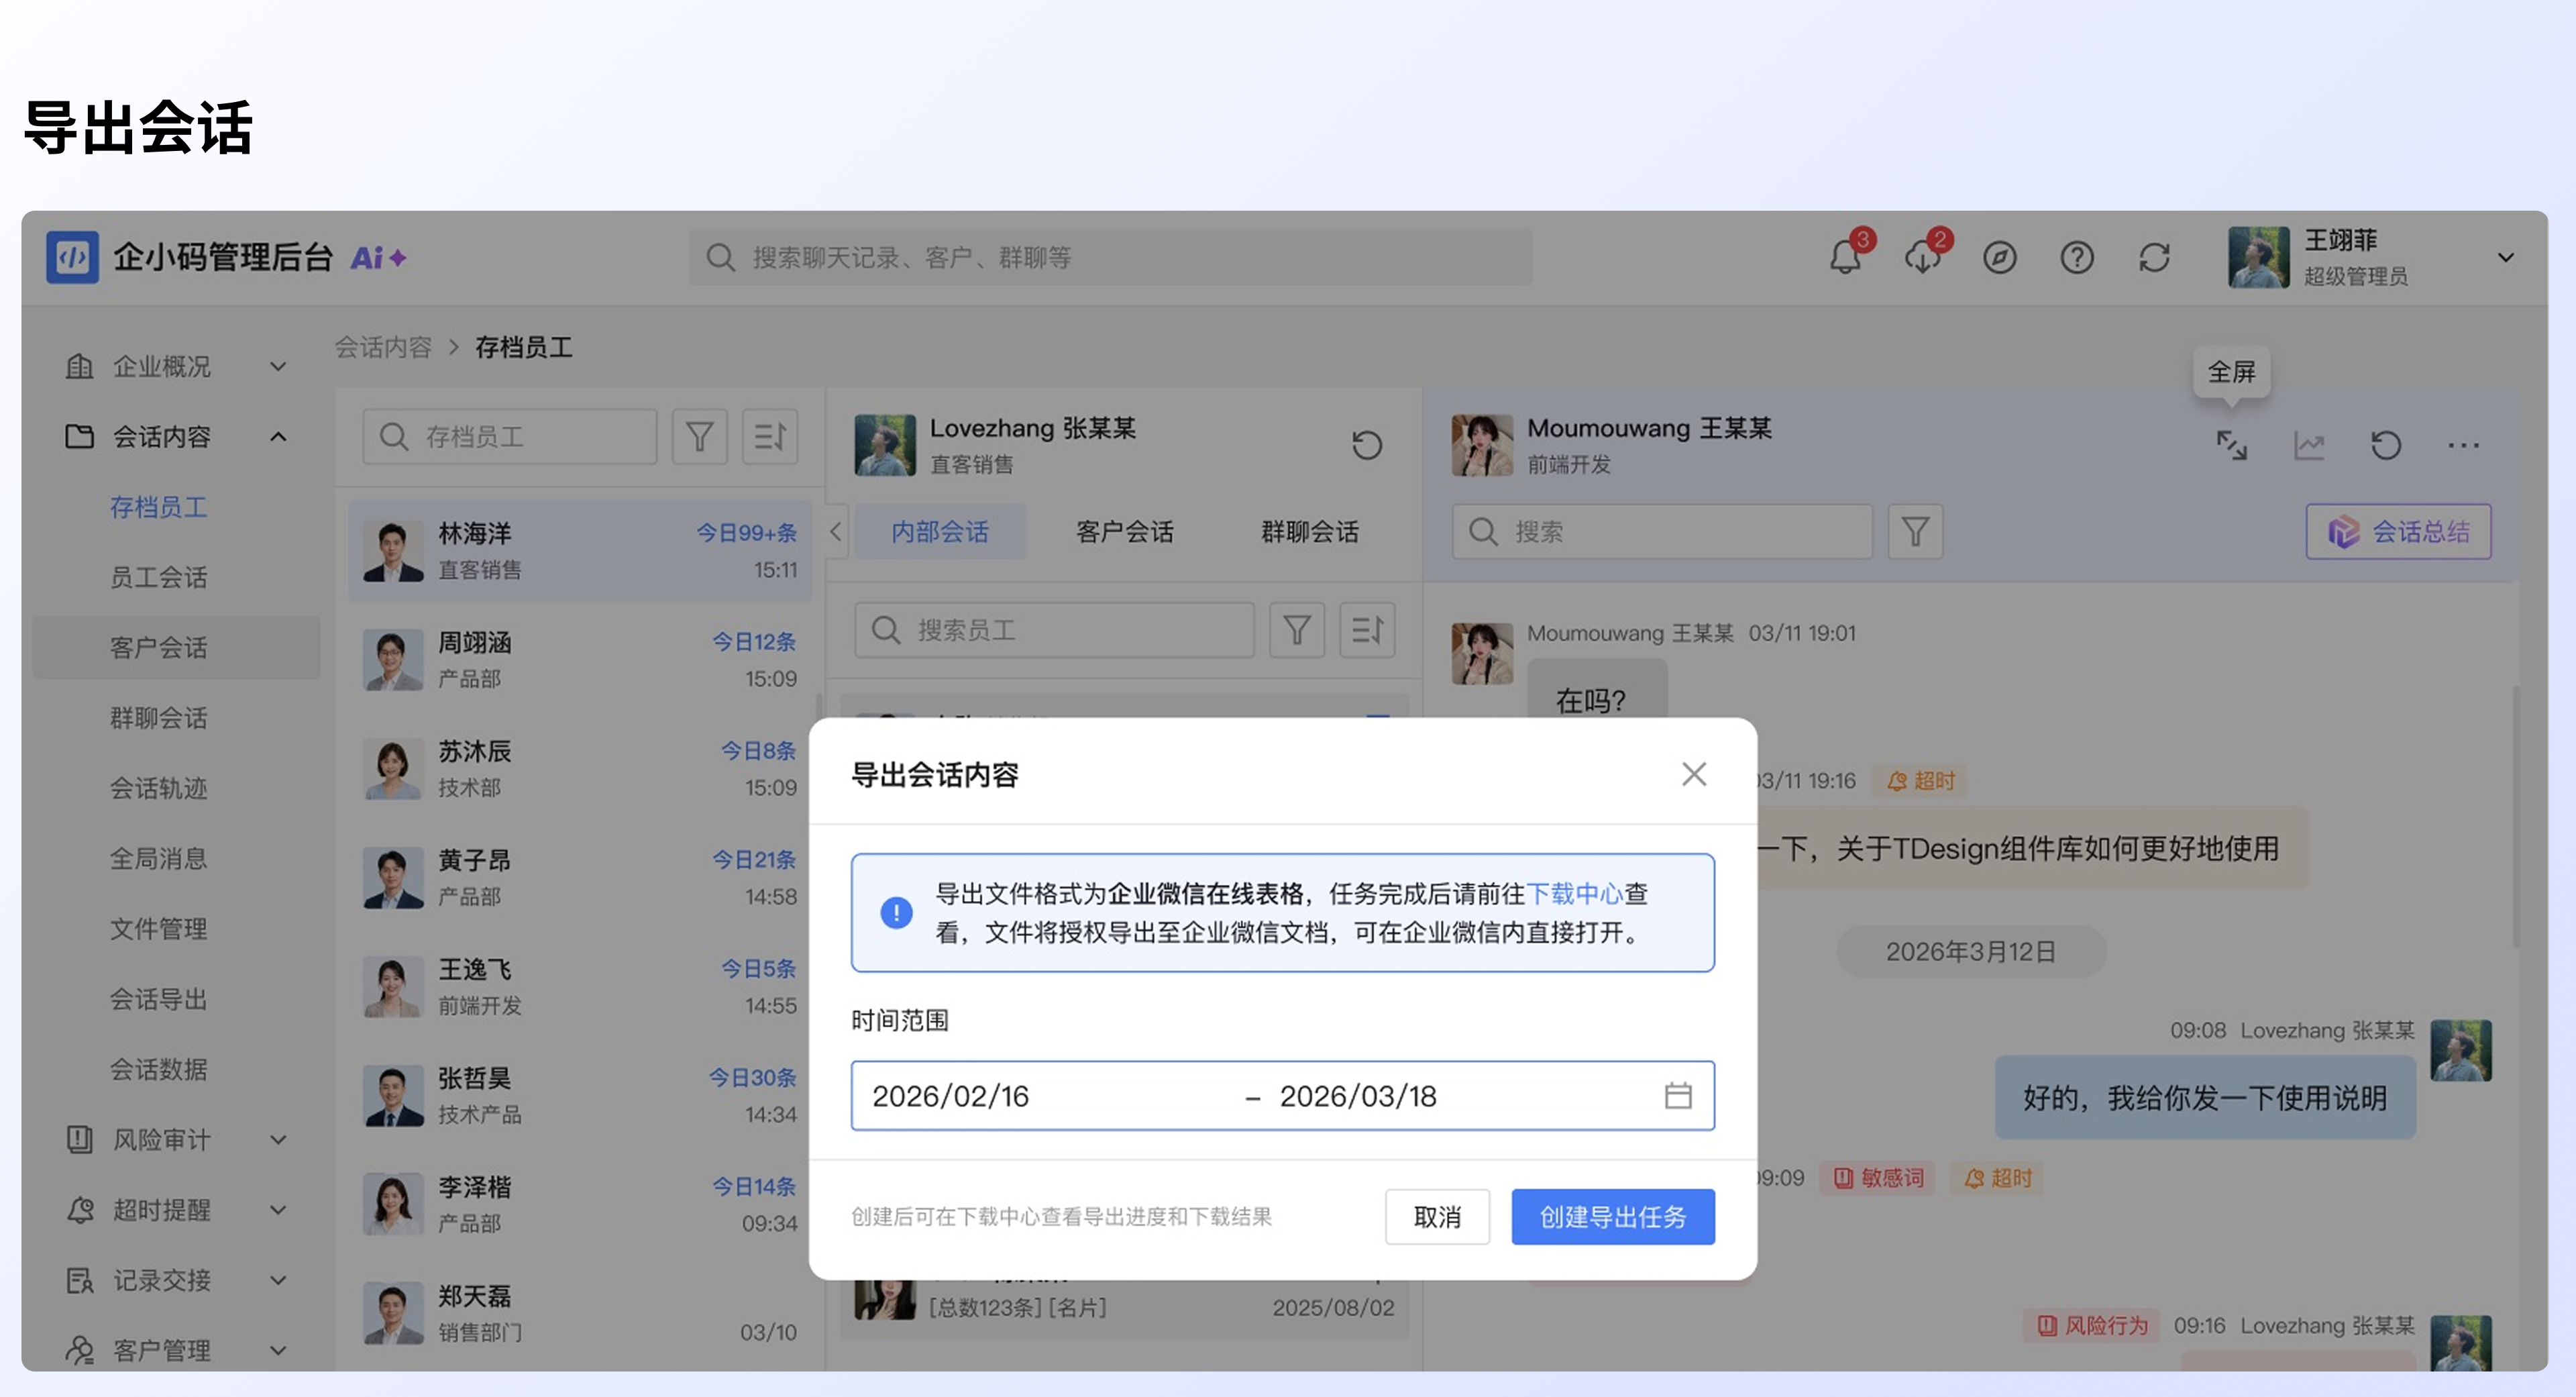Expand the 风险审计 sidebar menu
This screenshot has width=2576, height=1397.
coord(278,1140)
